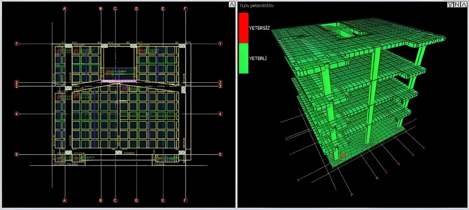The width and height of the screenshot is (469, 210).
Task: Select the red YETERSİZ legend swatch
Action: point(243,27)
